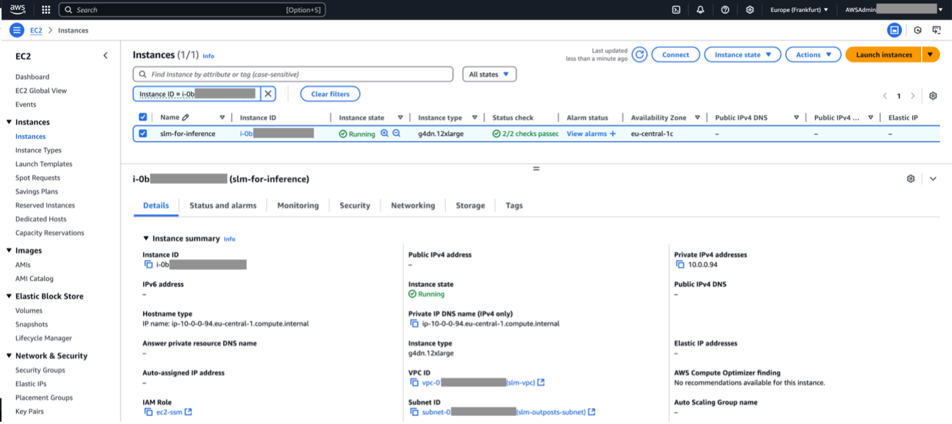
Task: Open the All states dropdown
Action: coord(489,74)
